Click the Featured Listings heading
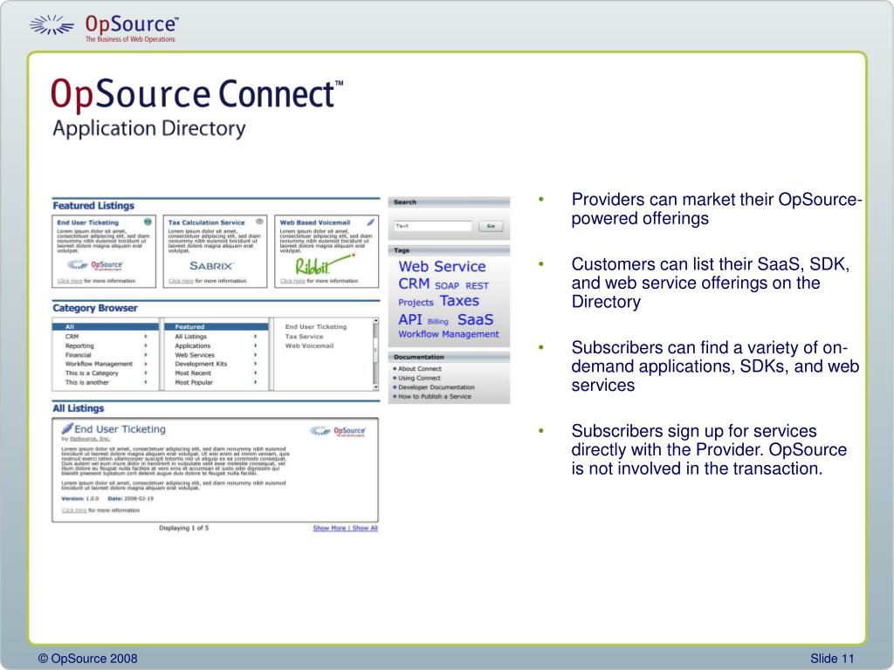This screenshot has height=670, width=894. click(x=93, y=206)
